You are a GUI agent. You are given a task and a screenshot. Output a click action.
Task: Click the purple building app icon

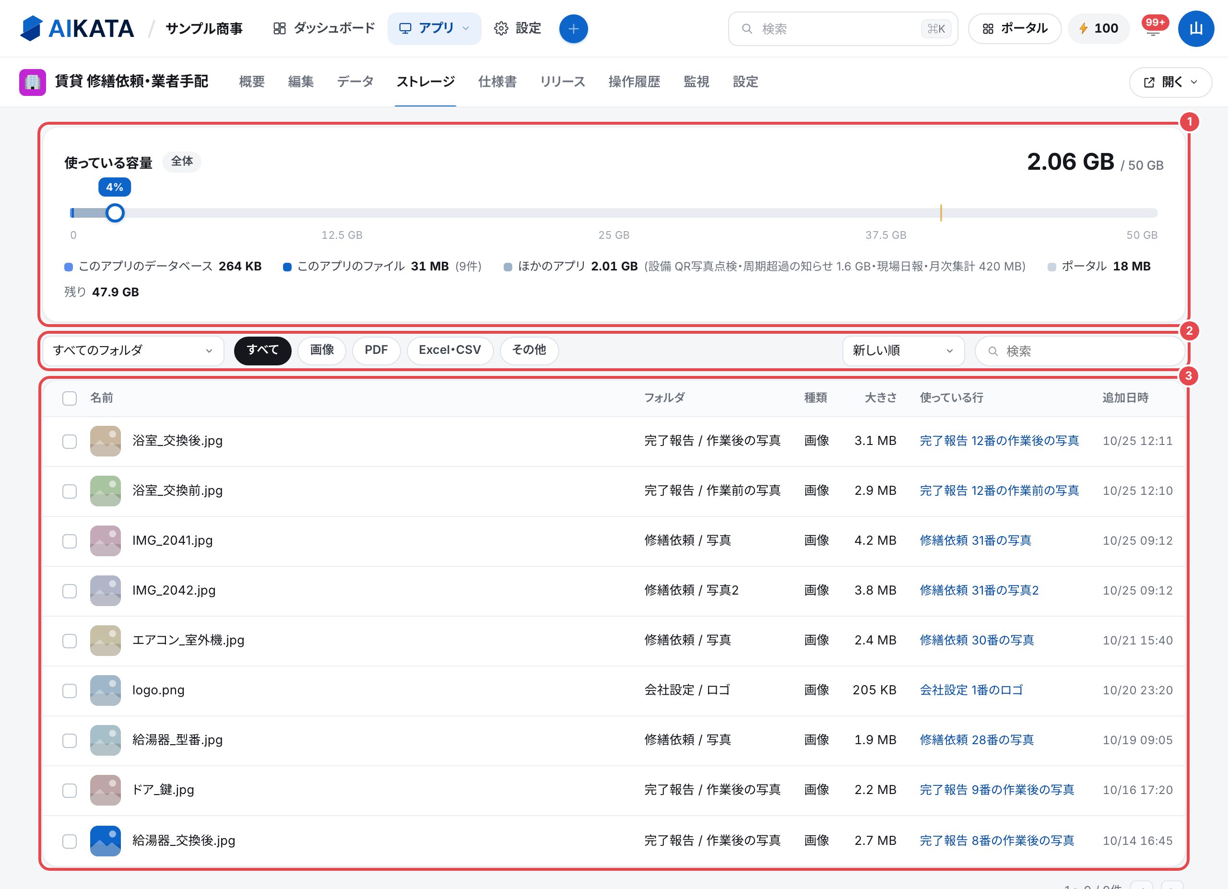coord(33,82)
